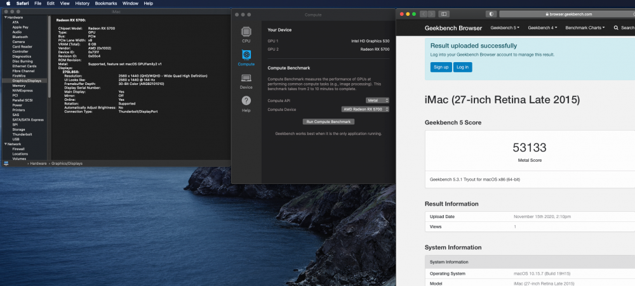The image size is (635, 286).
Task: Select Thunderbolt in hardware list
Action: pyautogui.click(x=22, y=134)
